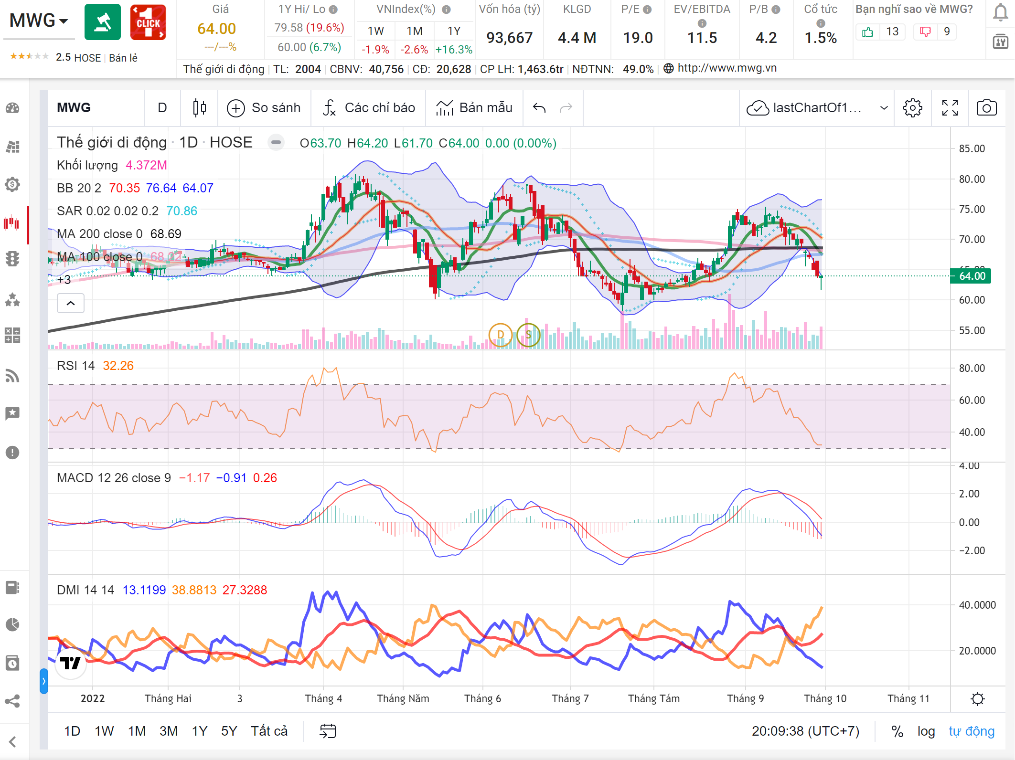Open Bản mẫu templates dropdown
The height and width of the screenshot is (760, 1015).
[x=474, y=108]
